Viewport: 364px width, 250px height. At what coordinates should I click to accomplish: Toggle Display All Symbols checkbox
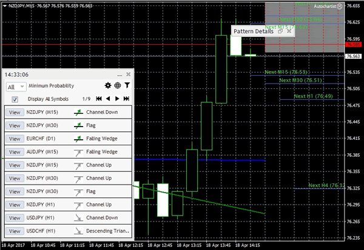coord(15,99)
